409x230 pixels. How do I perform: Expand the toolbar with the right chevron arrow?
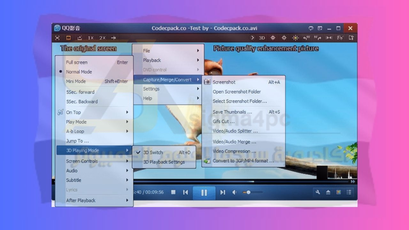point(252,38)
